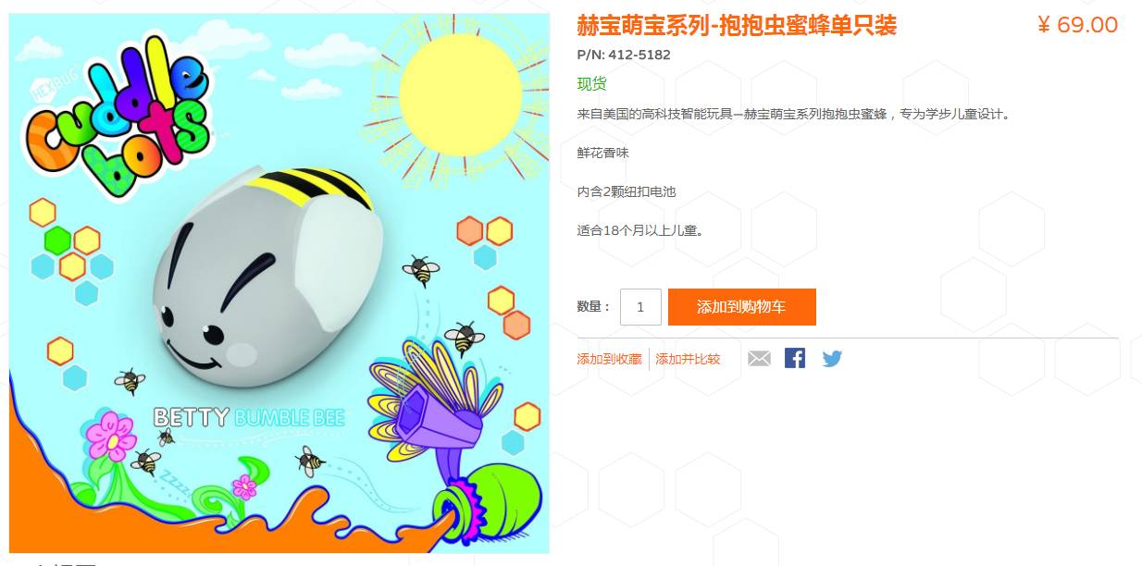Click the 添加到收藏 link
Viewport: 1142px width, 566px height.
(609, 359)
